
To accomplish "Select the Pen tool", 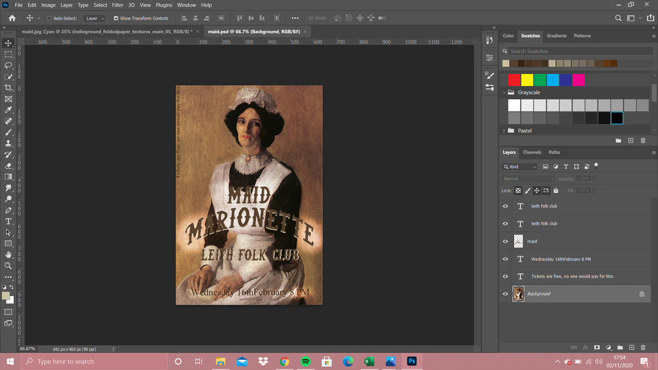I will point(8,210).
